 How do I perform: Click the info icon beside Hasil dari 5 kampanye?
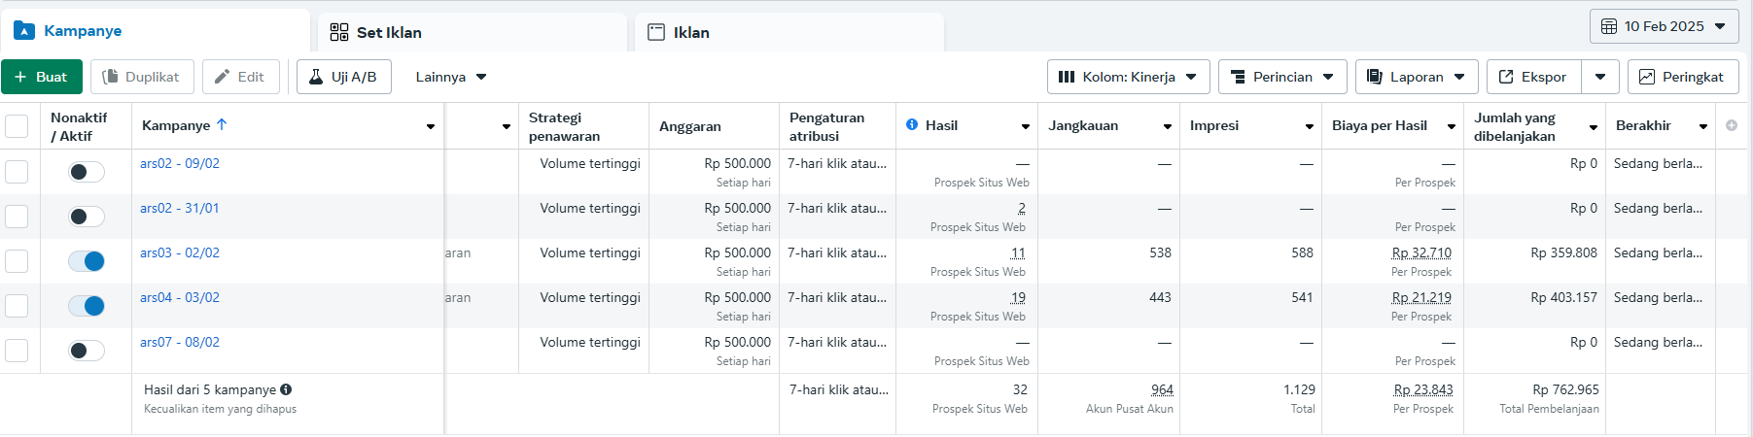coord(286,389)
